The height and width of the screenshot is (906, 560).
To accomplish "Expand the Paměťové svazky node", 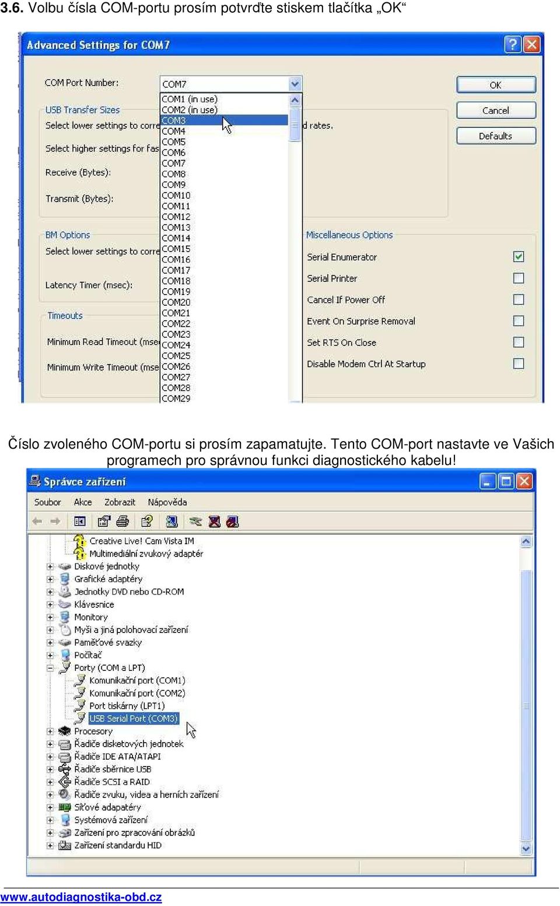I will tap(50, 642).
